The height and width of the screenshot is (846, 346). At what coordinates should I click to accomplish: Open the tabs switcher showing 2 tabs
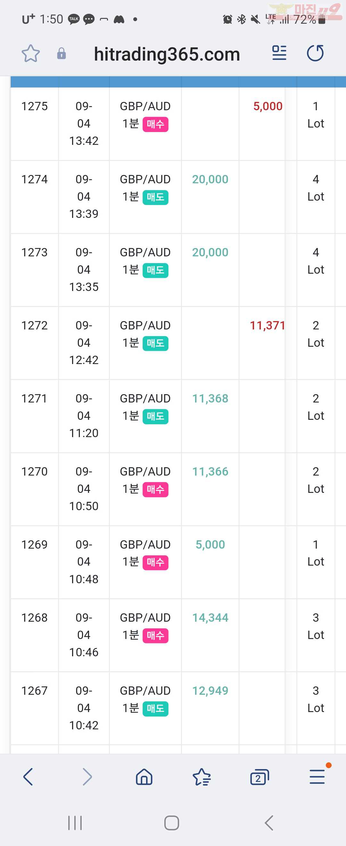click(259, 777)
